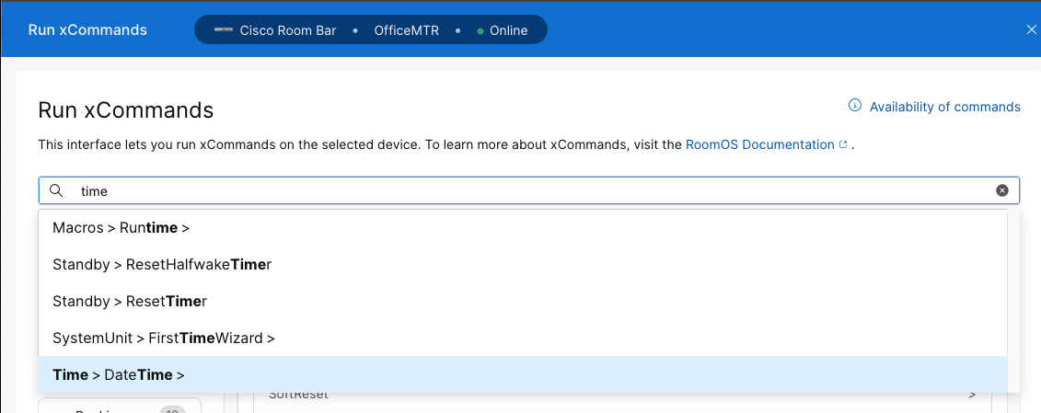Click the info icon beside Availability of commands
The width and height of the screenshot is (1041, 413).
(855, 106)
